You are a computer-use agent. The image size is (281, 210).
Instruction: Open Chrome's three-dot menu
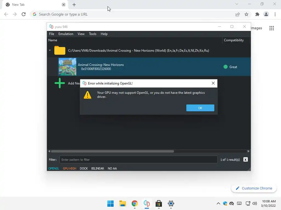pos(275,14)
